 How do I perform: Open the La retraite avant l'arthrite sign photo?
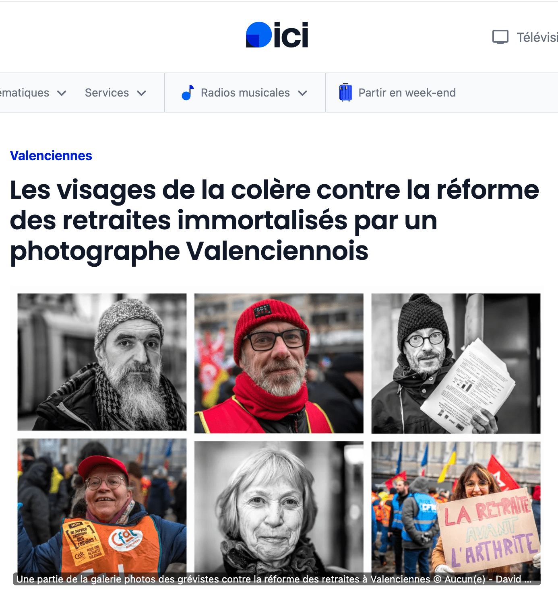[x=456, y=507]
